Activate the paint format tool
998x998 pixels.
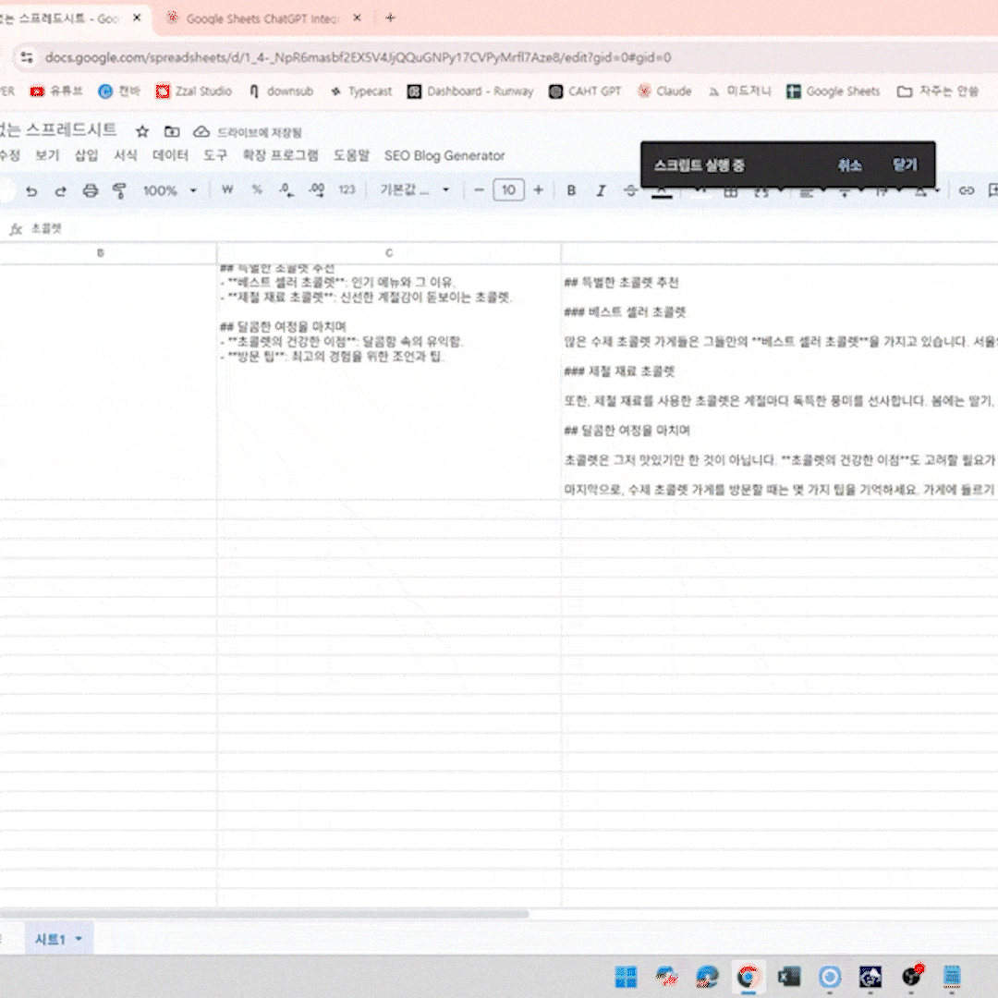pyautogui.click(x=119, y=190)
